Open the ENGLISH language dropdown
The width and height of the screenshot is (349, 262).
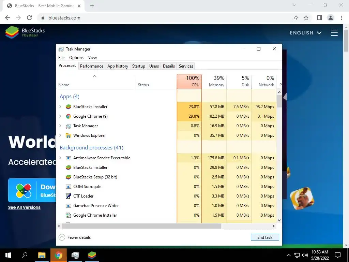click(x=306, y=33)
